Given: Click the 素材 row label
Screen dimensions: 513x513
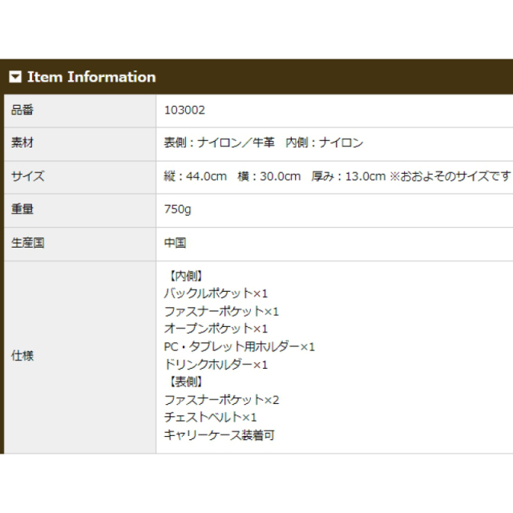Looking at the screenshot, I should [x=22, y=143].
